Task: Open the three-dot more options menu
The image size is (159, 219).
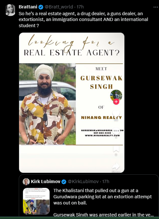Action: pyautogui.click(x=156, y=7)
